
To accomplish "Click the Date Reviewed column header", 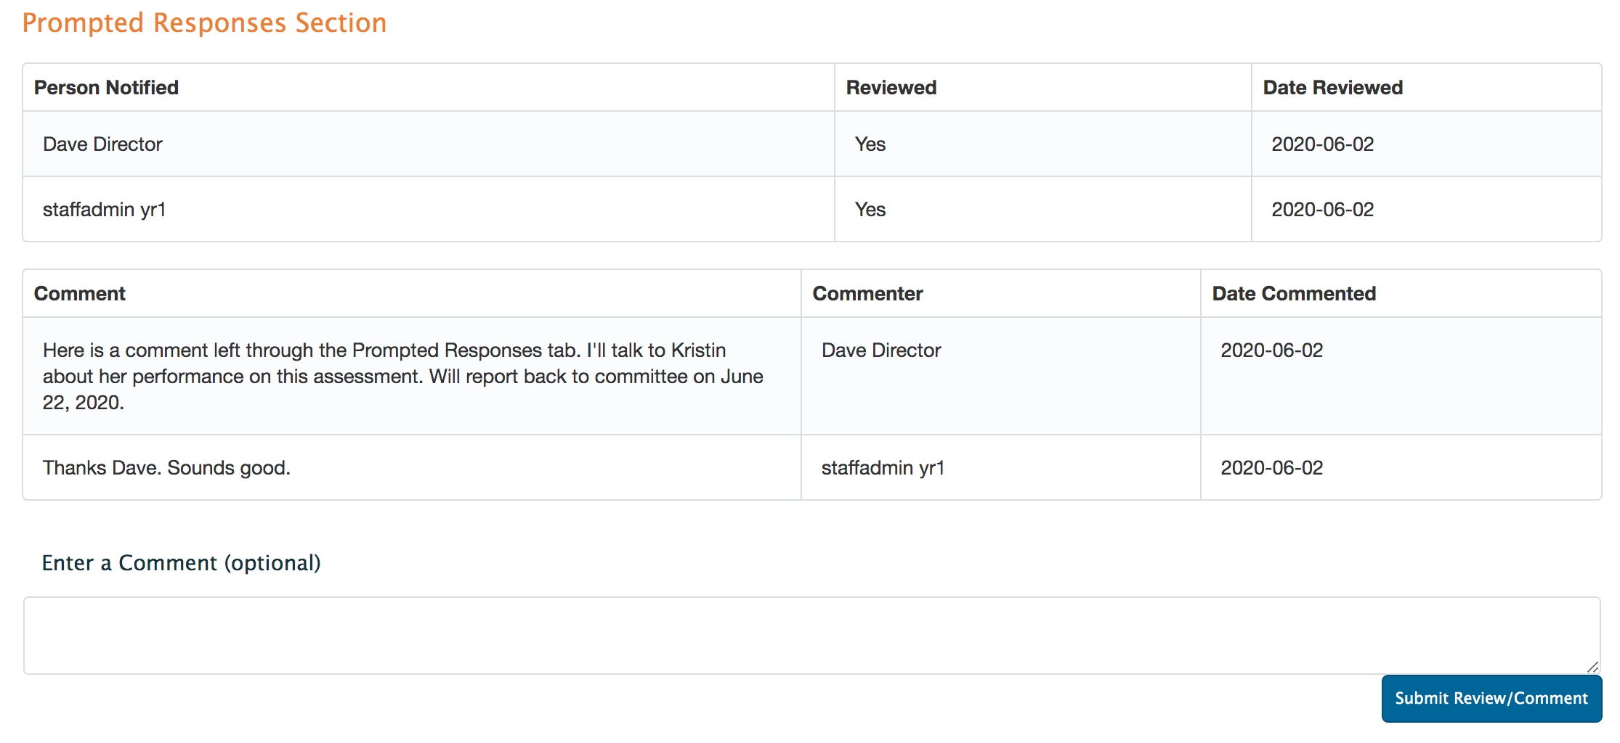I will point(1332,88).
